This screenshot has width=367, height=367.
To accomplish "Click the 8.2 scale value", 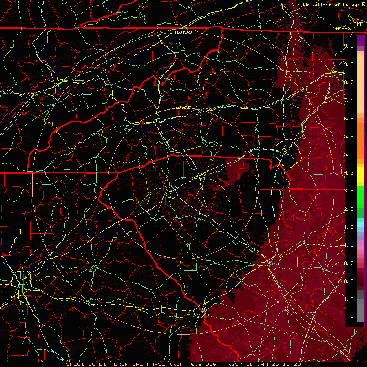I will coord(349,82).
